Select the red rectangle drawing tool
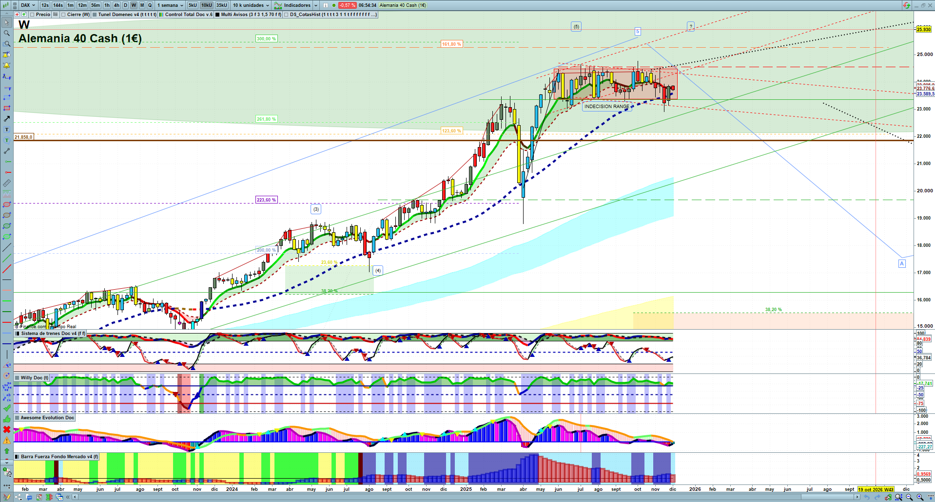 point(7,109)
